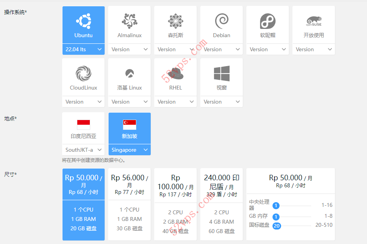This screenshot has height=244, width=367.
Task: Choose the 软呢帽 (Fedora) logo
Action: (268, 21)
